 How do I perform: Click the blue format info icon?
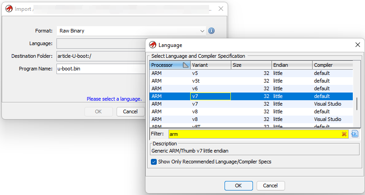tap(211, 31)
